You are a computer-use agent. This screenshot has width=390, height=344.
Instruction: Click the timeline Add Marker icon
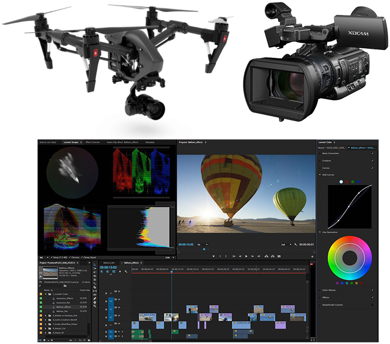pos(120,272)
